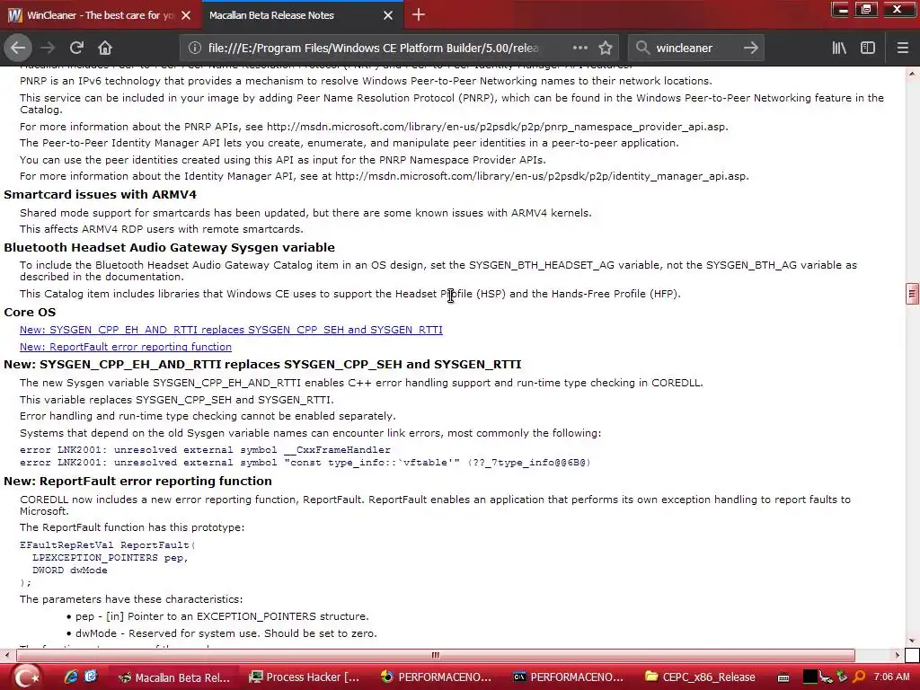
Task: Click the New: ReportFault error reporting function heading
Action: (137, 482)
